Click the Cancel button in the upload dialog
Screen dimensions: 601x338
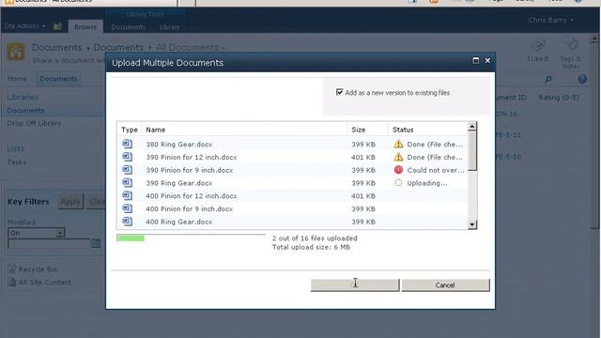coord(445,285)
